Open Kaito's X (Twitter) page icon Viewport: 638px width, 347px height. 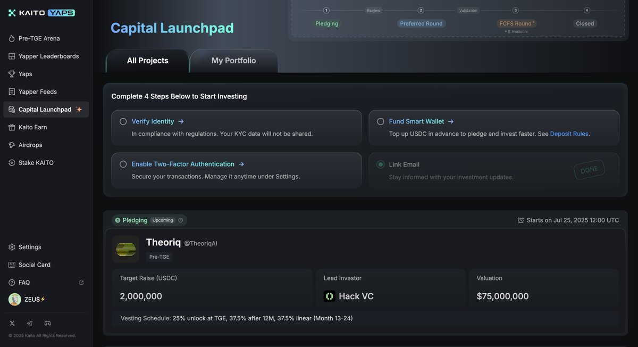click(12, 323)
